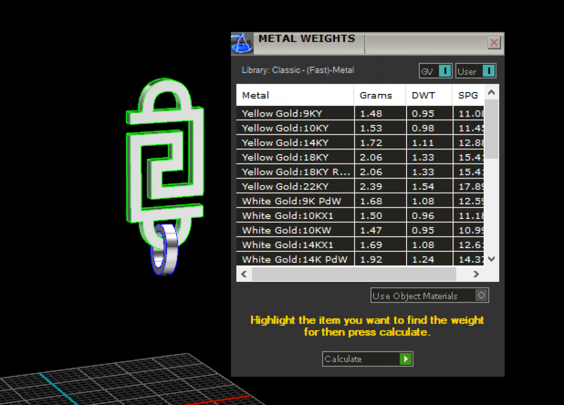Image resolution: width=564 pixels, height=405 pixels.
Task: Click the METAL WEIGHTS title bar
Action: pyautogui.click(x=368, y=44)
